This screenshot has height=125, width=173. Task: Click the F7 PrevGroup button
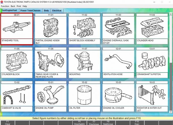(94, 123)
